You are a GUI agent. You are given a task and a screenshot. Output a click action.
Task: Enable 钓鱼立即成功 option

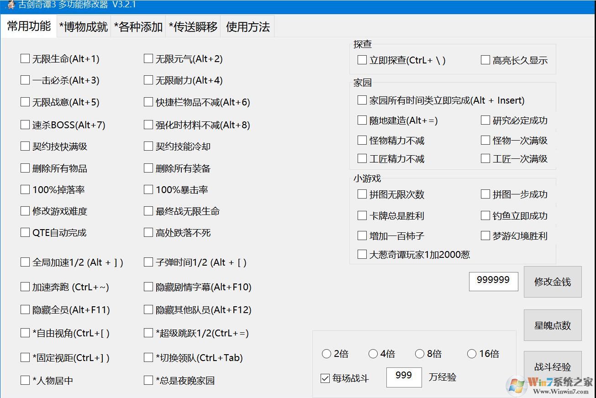485,215
